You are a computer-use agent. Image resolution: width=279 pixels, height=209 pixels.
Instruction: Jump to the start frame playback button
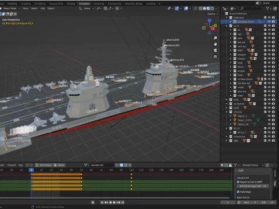click(x=102, y=203)
